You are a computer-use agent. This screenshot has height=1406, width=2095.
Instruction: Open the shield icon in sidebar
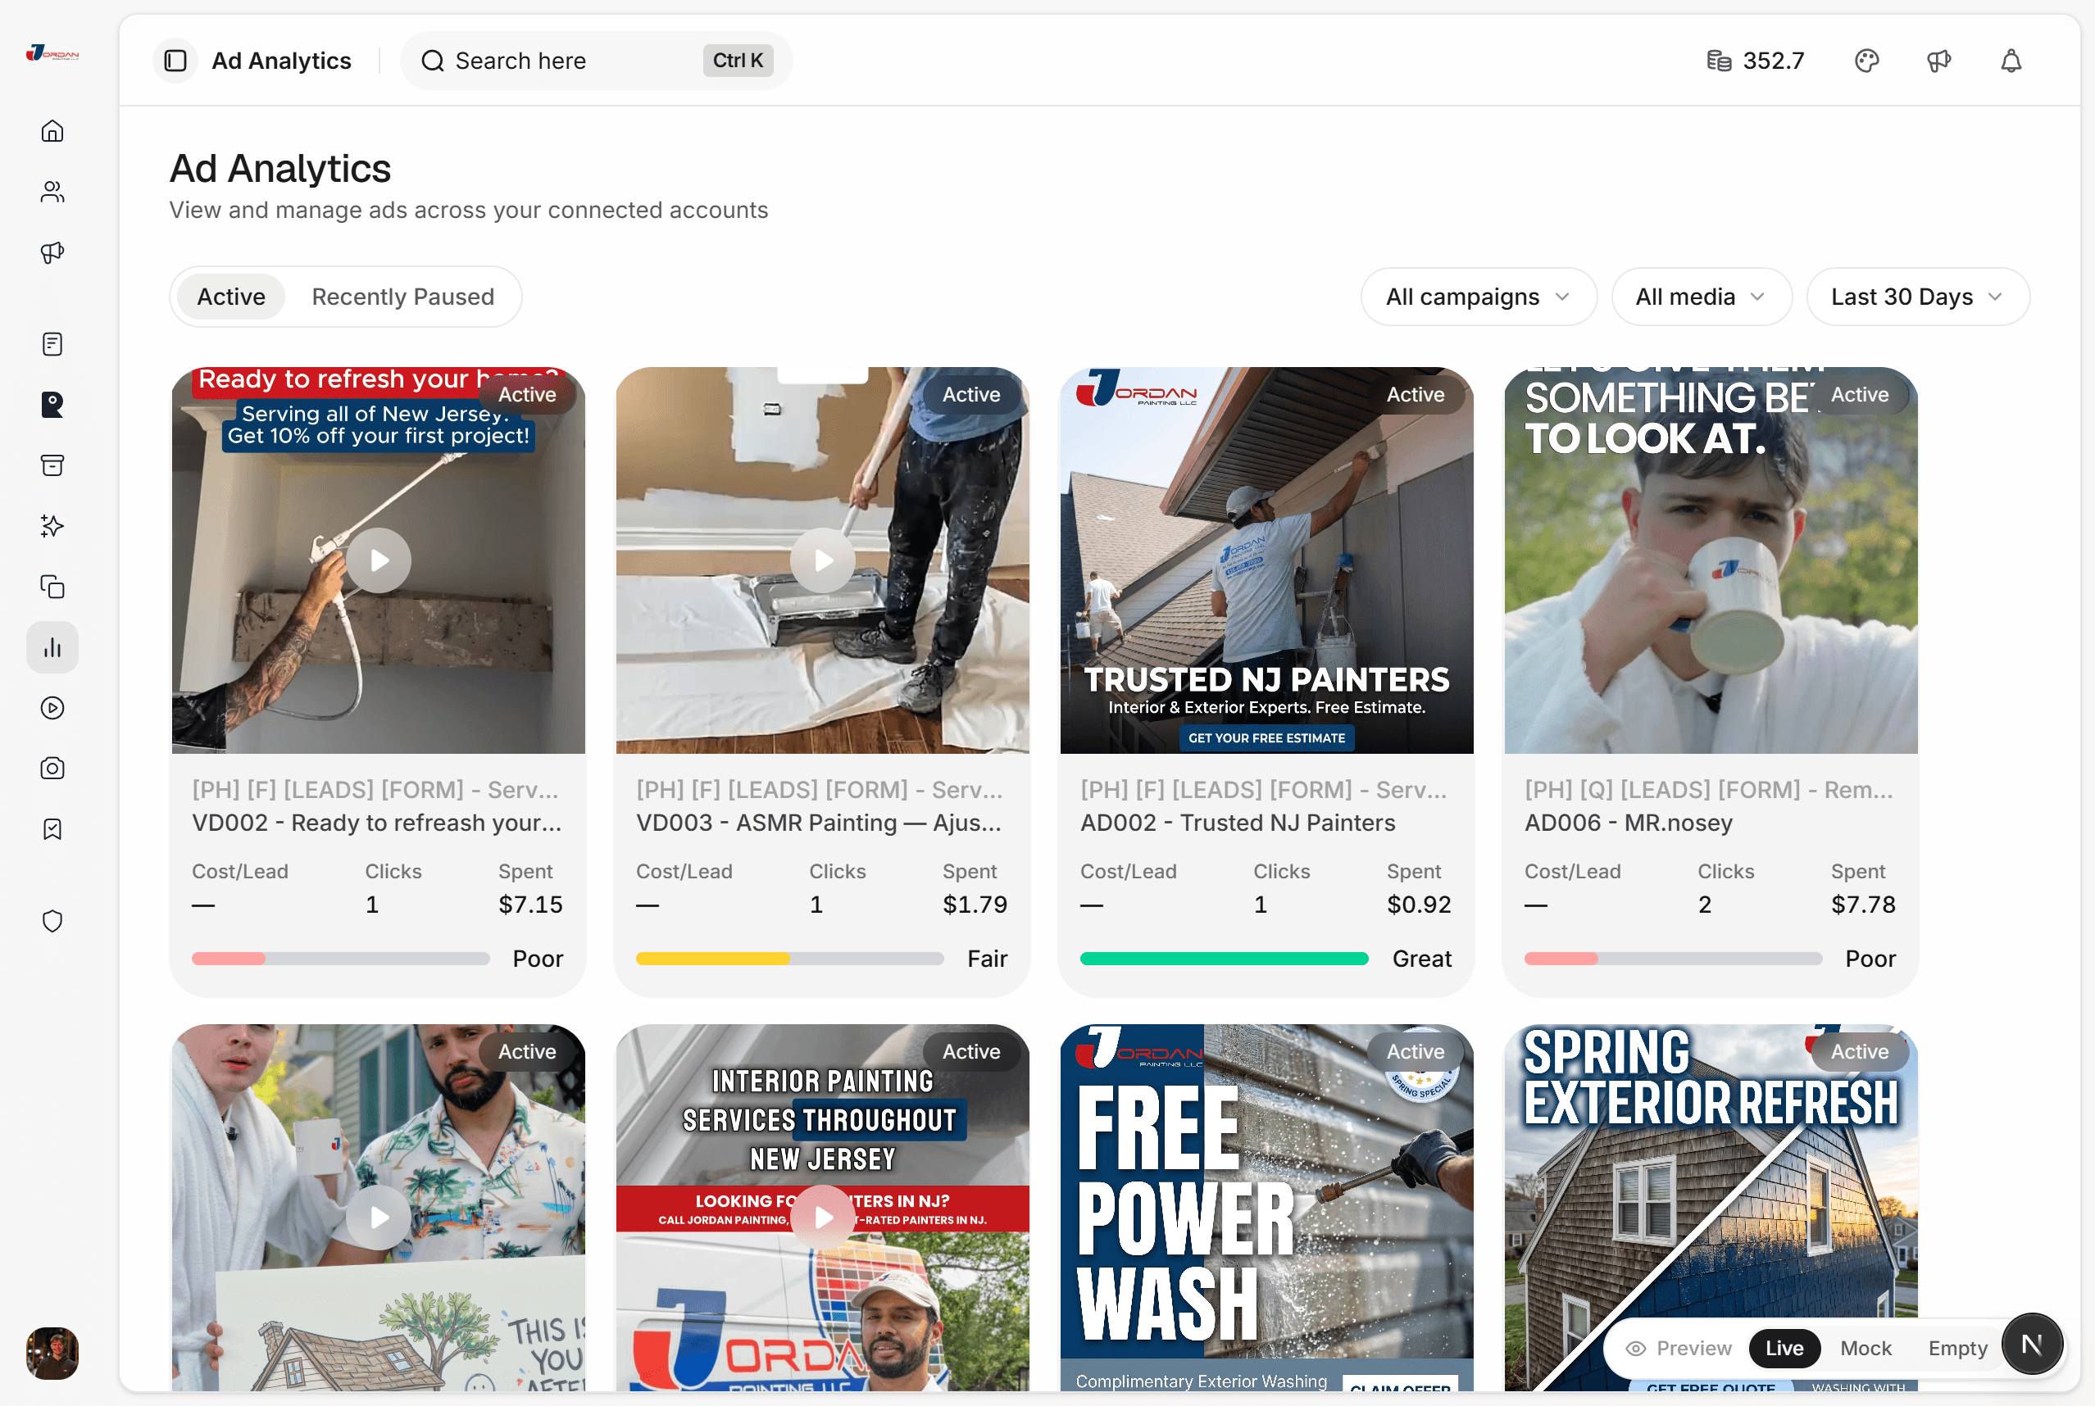tap(52, 922)
